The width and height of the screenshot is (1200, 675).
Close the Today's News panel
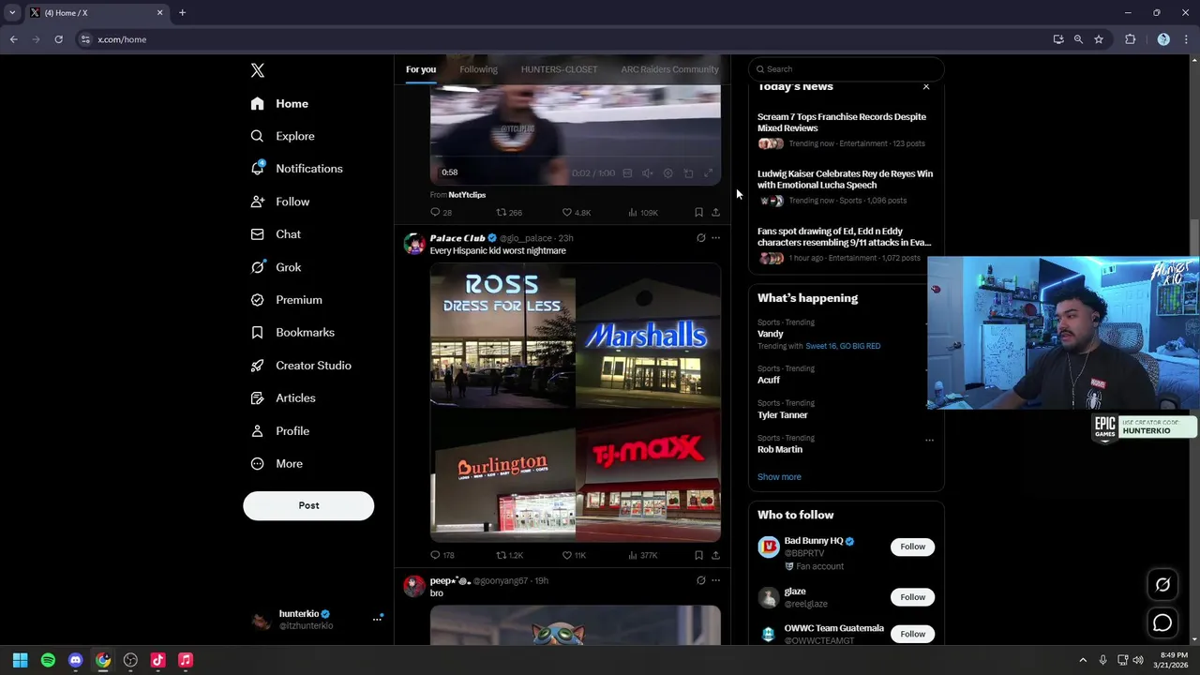click(x=926, y=86)
